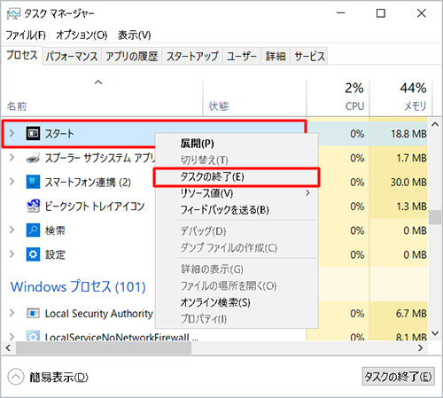Expand the 設定 process row
443x398 pixels.
click(x=12, y=254)
